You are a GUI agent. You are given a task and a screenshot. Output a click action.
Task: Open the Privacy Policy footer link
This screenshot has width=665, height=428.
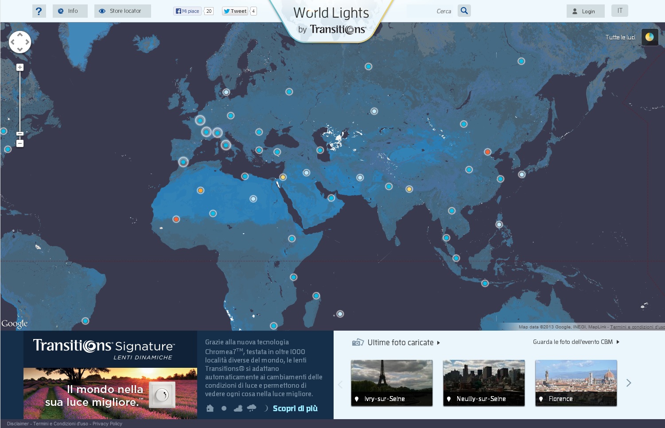(107, 424)
